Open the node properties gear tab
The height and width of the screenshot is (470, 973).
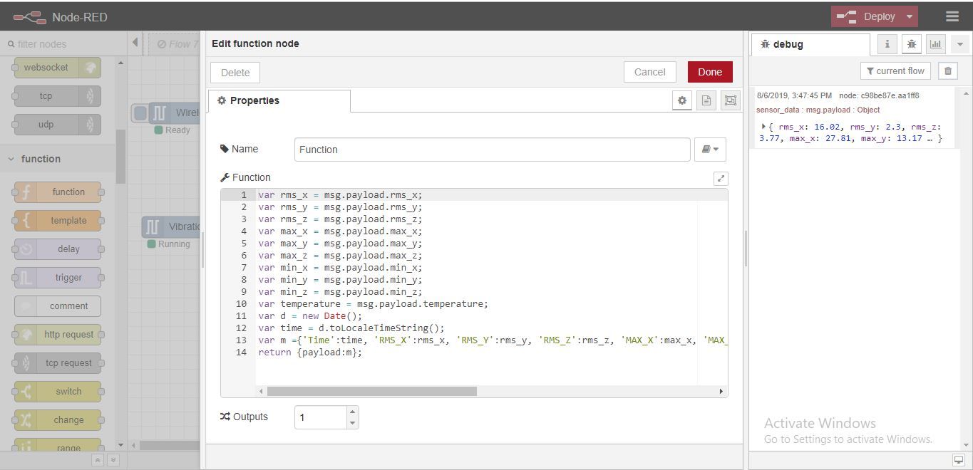(x=682, y=100)
